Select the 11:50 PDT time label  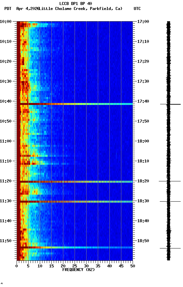[x=6, y=241]
